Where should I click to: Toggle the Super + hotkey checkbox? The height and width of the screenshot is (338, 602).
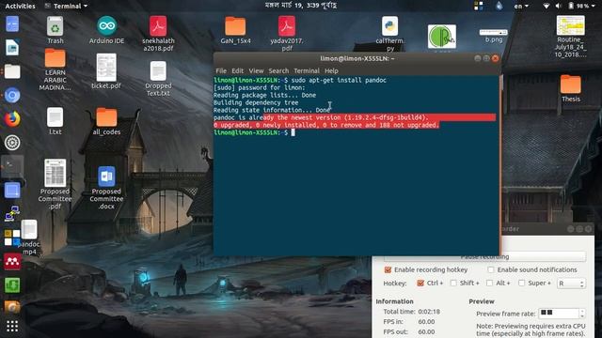[x=521, y=283]
